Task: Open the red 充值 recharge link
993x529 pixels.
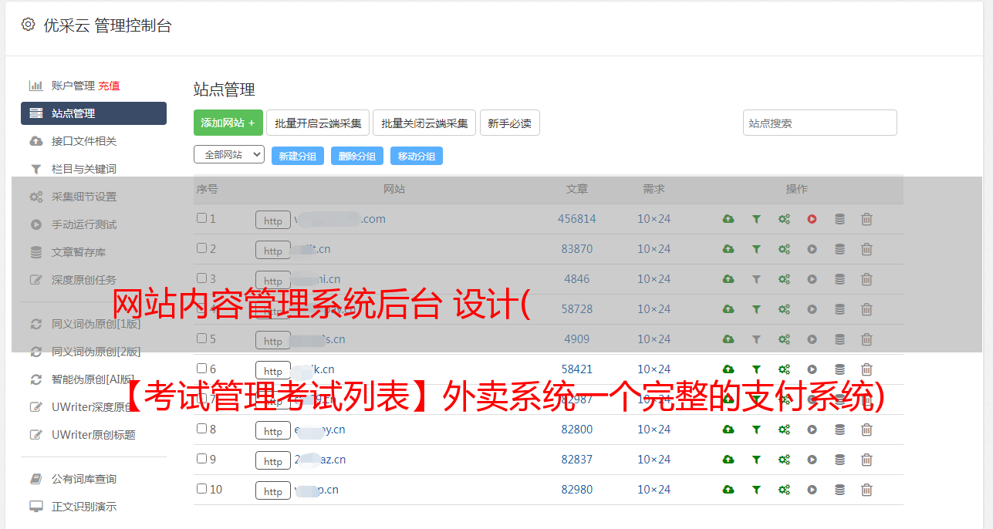Action: [109, 86]
